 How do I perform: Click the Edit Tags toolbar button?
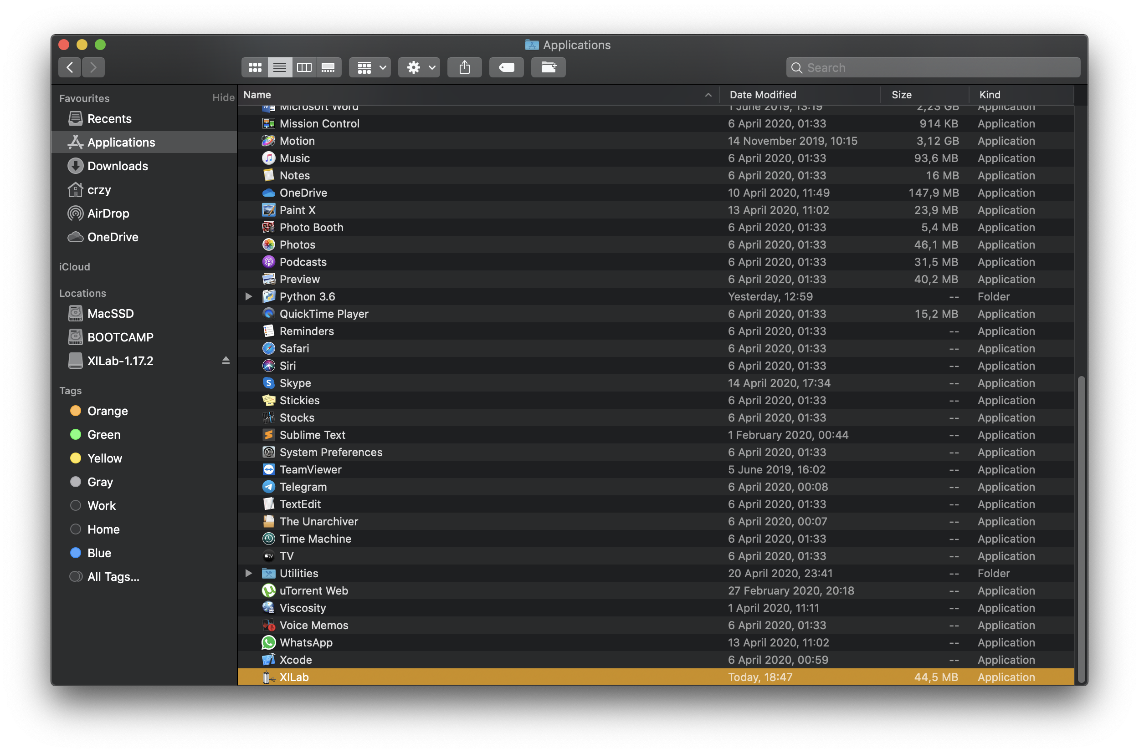point(506,67)
